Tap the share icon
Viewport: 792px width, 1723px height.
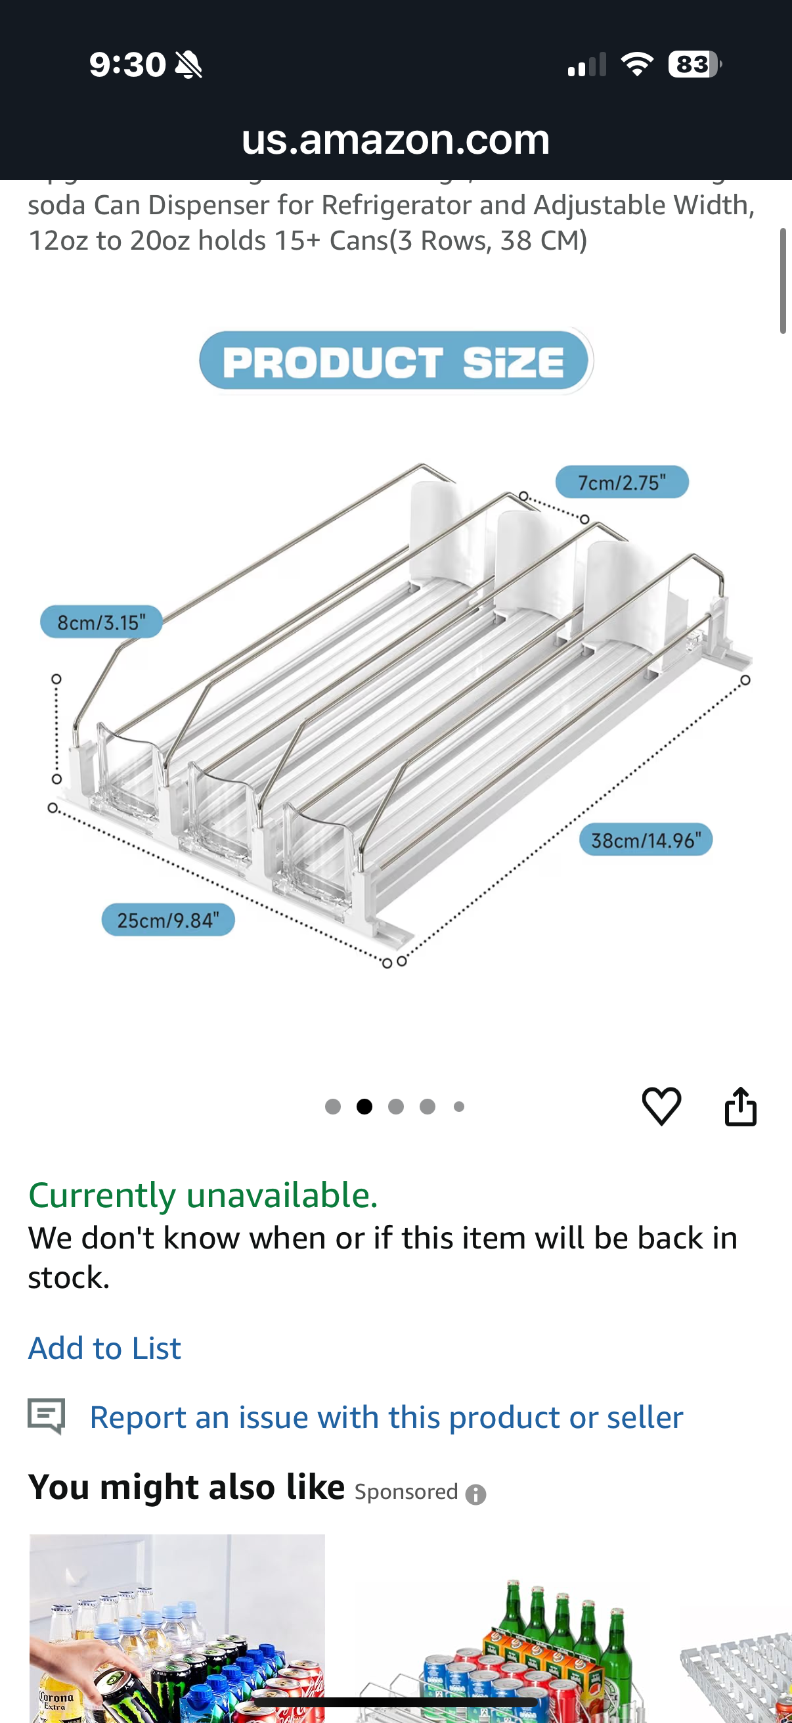(x=741, y=1107)
